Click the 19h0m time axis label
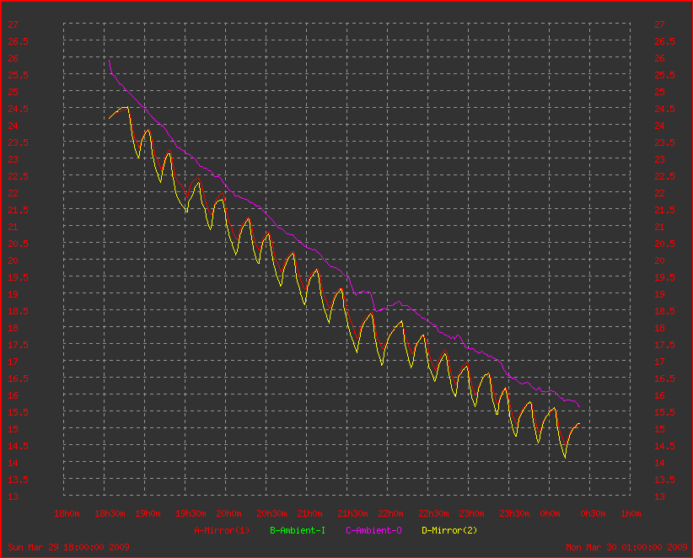The image size is (693, 558). pyautogui.click(x=148, y=513)
